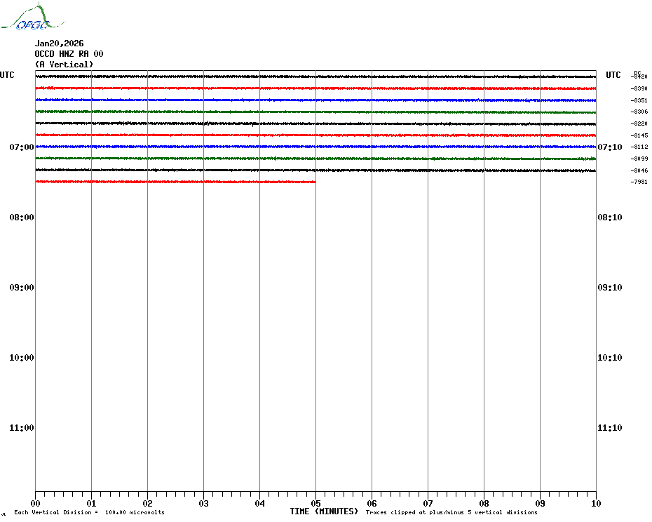Click the DC offset value -8145
The height and width of the screenshot is (522, 652).
[639, 135]
